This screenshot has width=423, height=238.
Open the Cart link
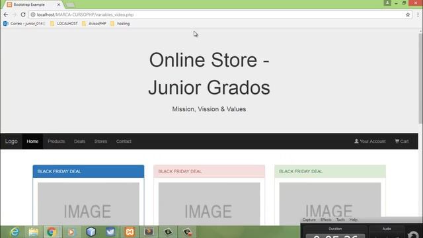pyautogui.click(x=402, y=141)
